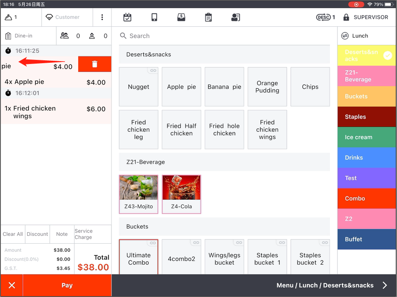397x297 pixels.
Task: Tap the Pay button
Action: [67, 286]
